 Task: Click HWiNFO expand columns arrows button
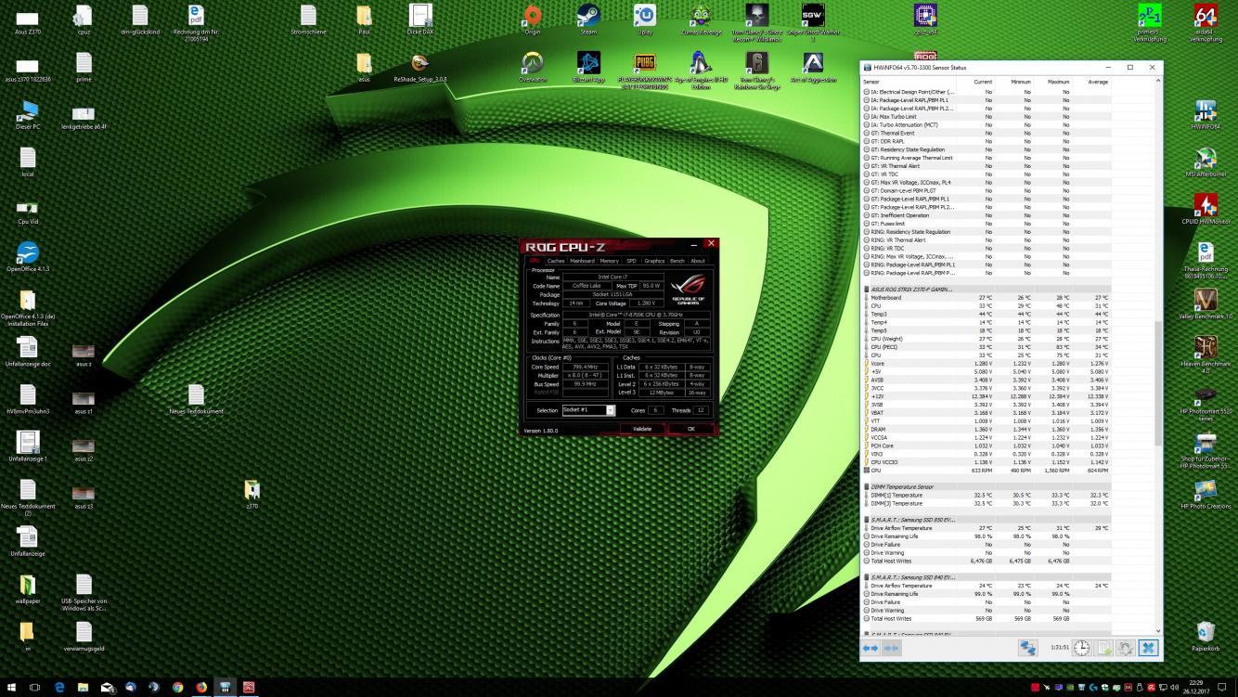(870, 648)
